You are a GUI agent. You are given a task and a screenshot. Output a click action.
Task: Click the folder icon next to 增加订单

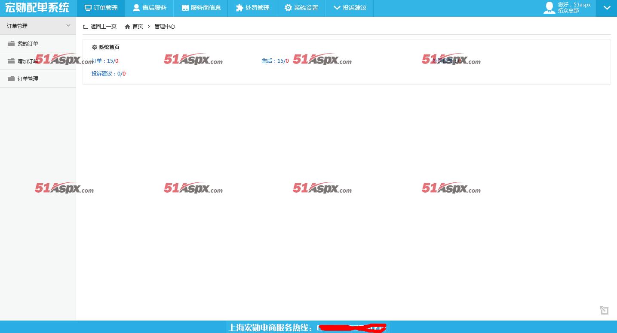pyautogui.click(x=11, y=61)
